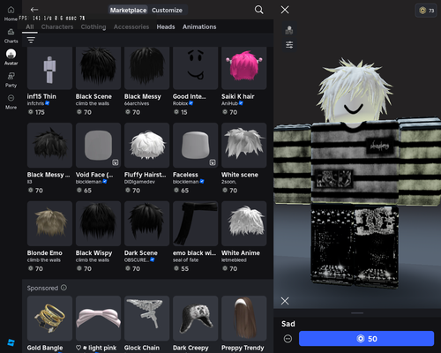441x353 pixels.
Task: Open the sponsored Dark Creepy hat thumbnail
Action: pos(195,319)
